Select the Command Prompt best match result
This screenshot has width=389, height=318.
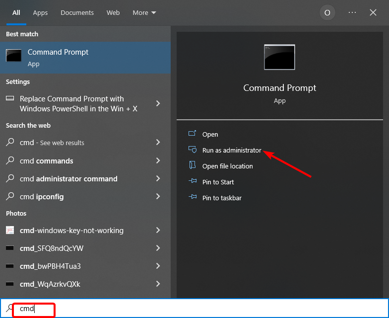[85, 58]
